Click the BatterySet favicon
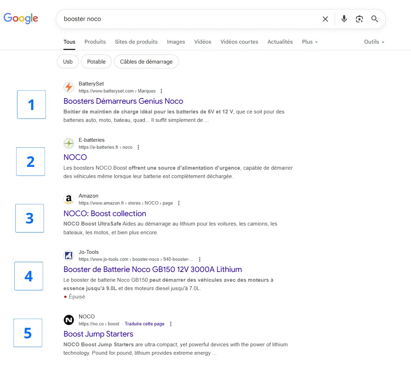Image resolution: width=411 pixels, height=369 pixels. click(69, 87)
